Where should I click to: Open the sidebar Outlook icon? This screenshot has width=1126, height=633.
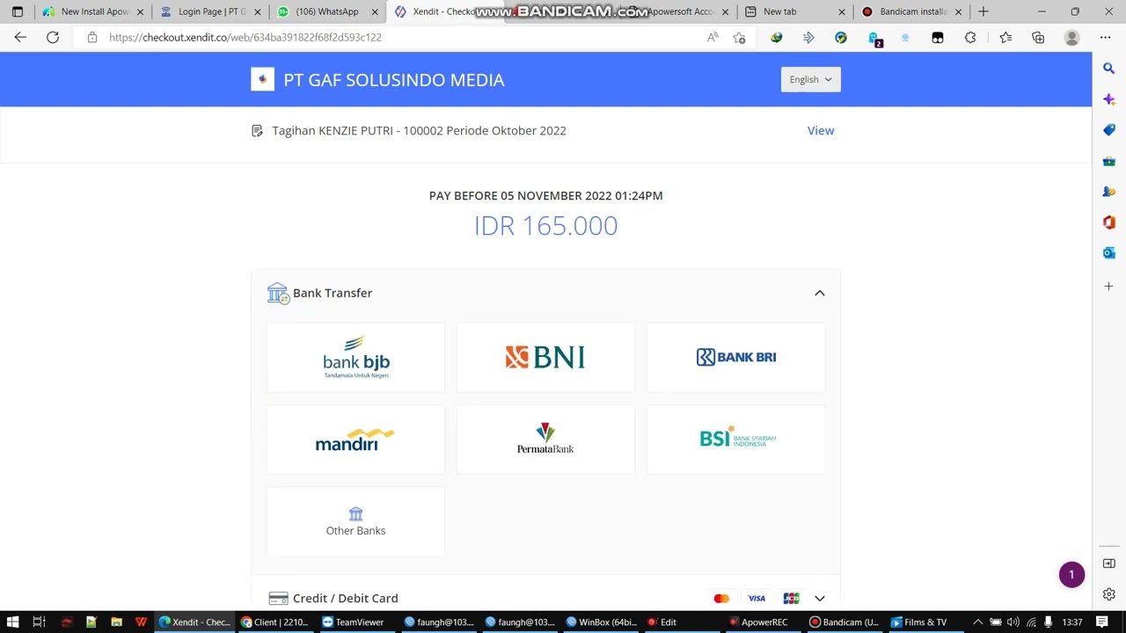pyautogui.click(x=1109, y=253)
